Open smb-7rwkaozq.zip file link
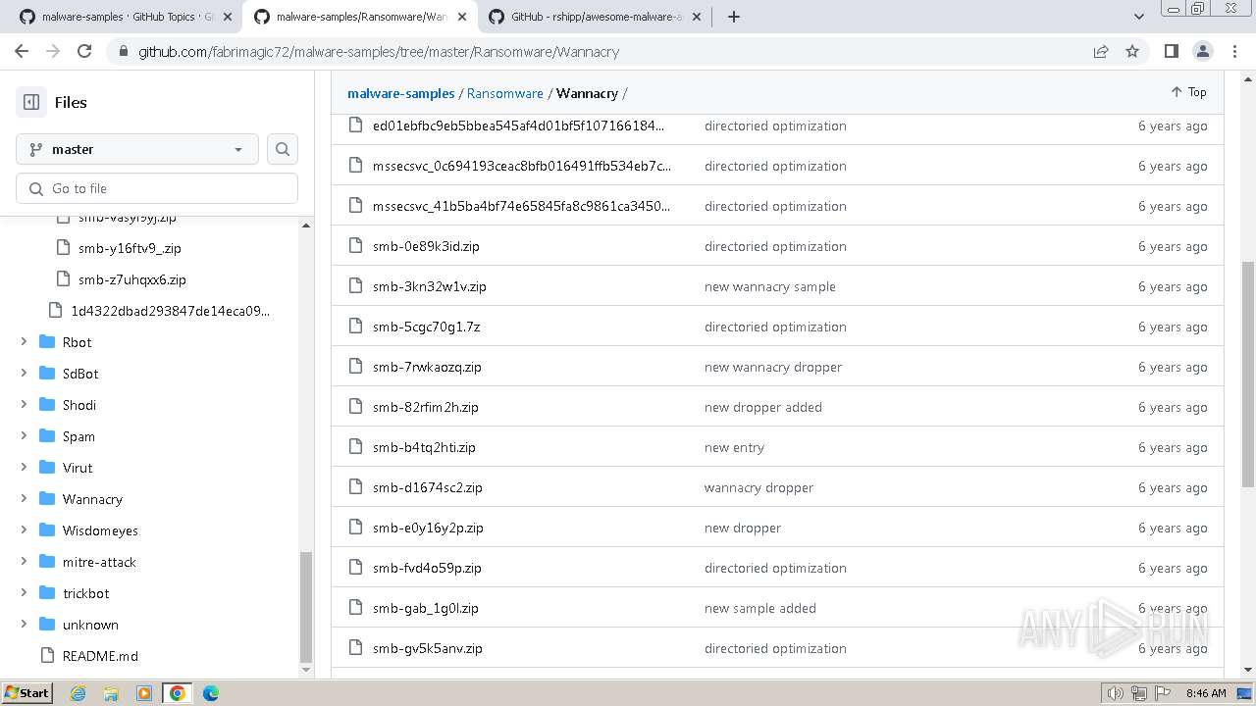This screenshot has width=1256, height=706. pyautogui.click(x=427, y=367)
